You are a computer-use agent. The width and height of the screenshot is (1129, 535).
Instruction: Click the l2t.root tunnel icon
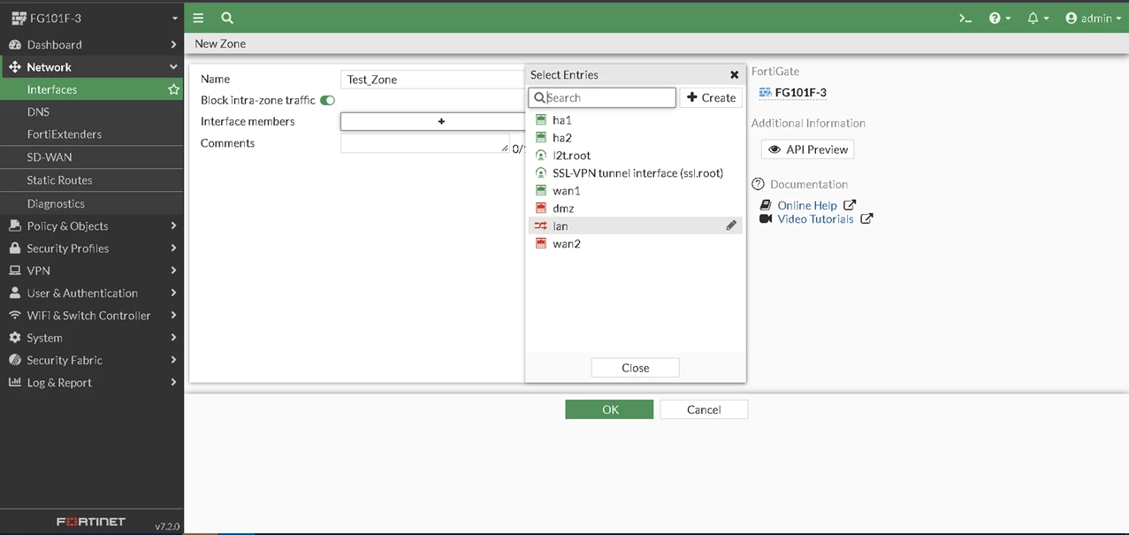(x=541, y=155)
